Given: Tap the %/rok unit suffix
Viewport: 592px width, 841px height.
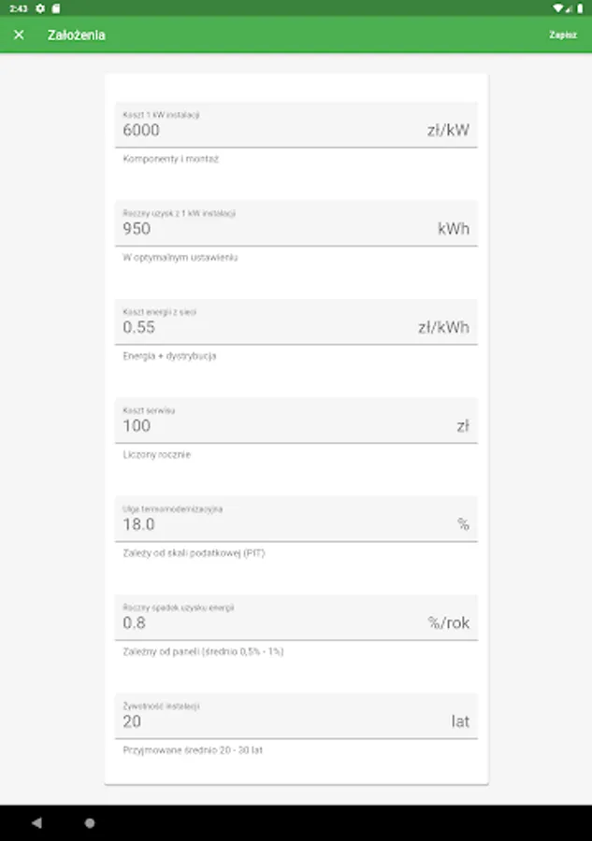Looking at the screenshot, I should 449,623.
